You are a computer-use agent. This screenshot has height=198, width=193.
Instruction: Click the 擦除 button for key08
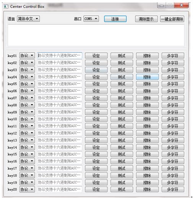[147, 105]
